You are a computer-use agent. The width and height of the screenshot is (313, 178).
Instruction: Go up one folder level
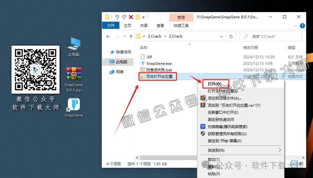tap(131, 37)
